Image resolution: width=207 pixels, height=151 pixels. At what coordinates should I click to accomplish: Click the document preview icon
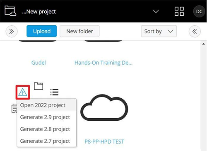pos(14,108)
